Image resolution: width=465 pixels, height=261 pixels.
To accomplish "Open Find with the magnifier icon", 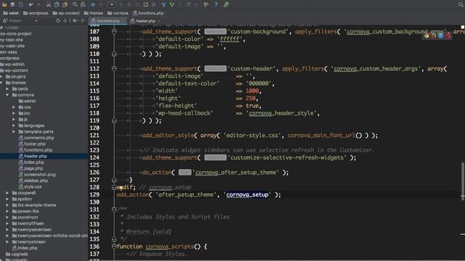I will pyautogui.click(x=75, y=5).
